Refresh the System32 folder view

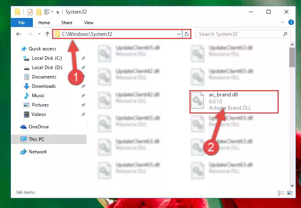click(x=187, y=34)
